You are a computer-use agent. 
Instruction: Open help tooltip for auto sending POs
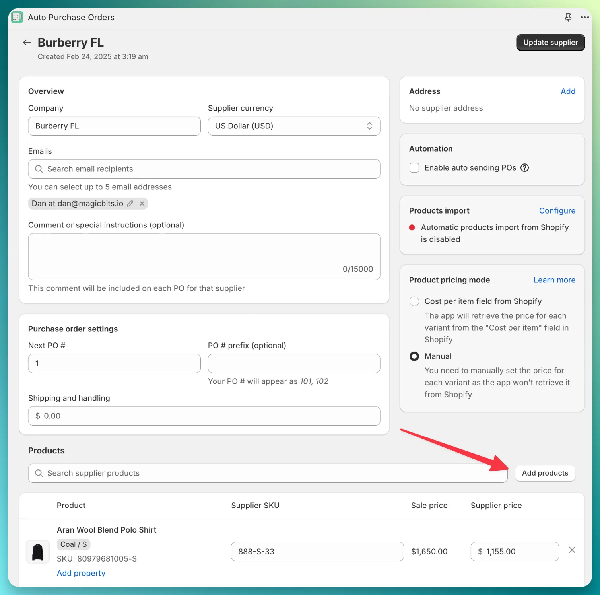point(525,168)
